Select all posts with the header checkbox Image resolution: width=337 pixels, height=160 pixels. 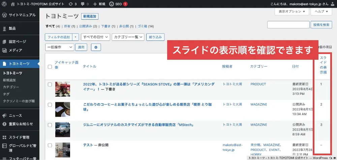[50, 67]
